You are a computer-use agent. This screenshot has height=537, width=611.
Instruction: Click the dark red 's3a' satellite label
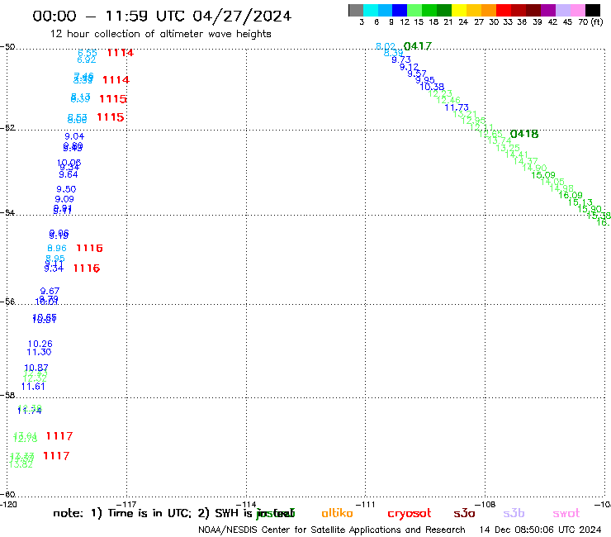click(464, 513)
